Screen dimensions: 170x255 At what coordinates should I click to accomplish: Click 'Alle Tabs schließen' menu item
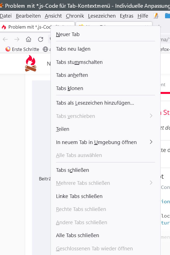coord(78,235)
